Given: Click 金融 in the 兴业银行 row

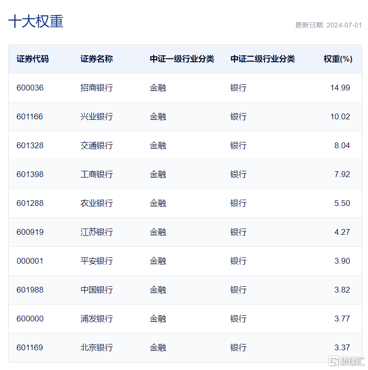Looking at the screenshot, I should [x=158, y=116].
